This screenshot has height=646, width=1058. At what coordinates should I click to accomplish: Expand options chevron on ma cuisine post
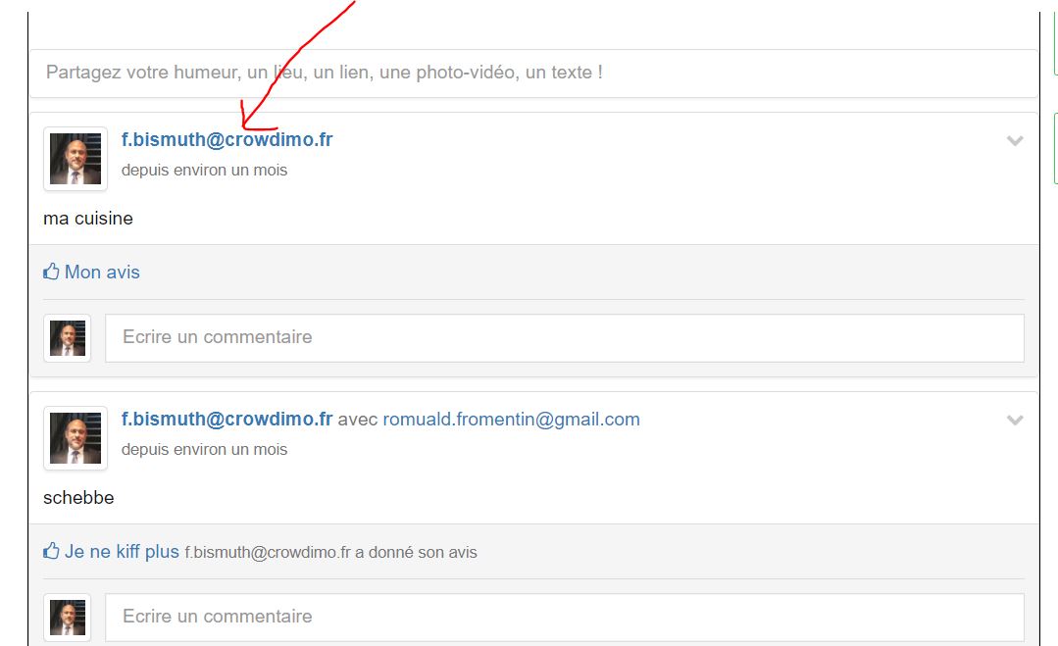(1015, 141)
